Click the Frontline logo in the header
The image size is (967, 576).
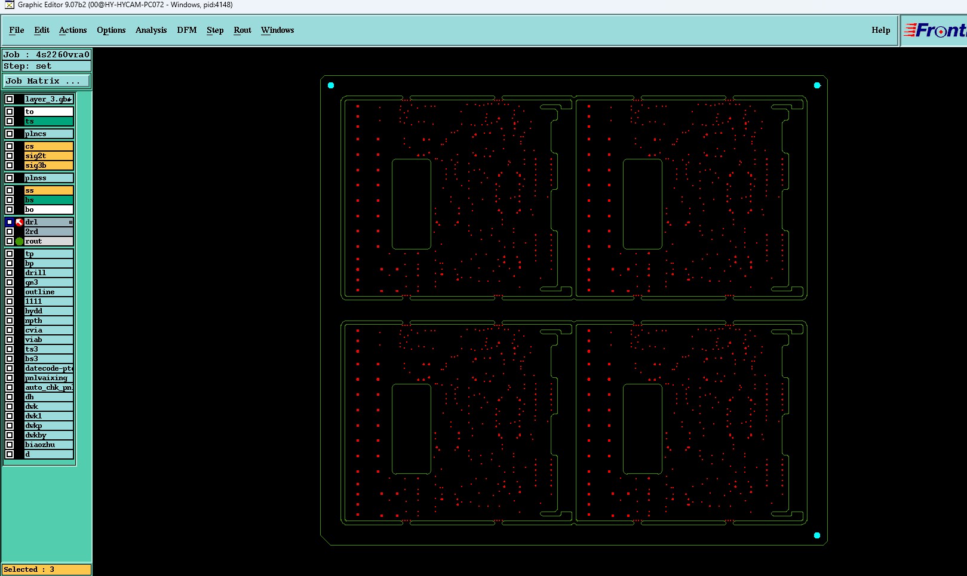[x=935, y=30]
